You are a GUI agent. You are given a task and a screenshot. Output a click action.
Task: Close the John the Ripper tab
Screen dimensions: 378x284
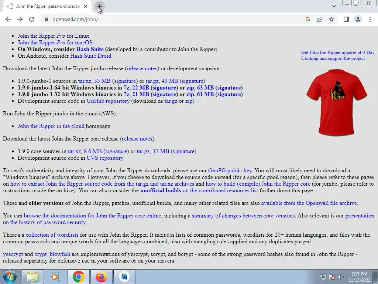[x=86, y=6]
